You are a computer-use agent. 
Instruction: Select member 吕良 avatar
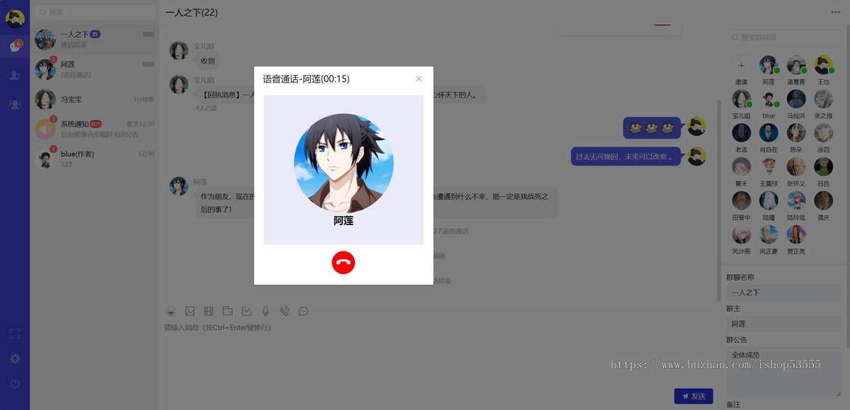(823, 167)
